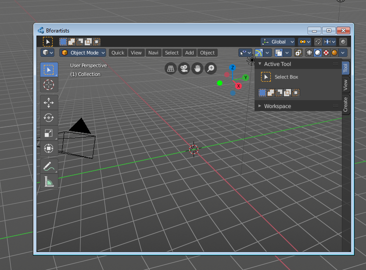Screen dimensions: 366x270
Task: Click the Select Box icon in Active Tool panel
Action: click(x=266, y=77)
